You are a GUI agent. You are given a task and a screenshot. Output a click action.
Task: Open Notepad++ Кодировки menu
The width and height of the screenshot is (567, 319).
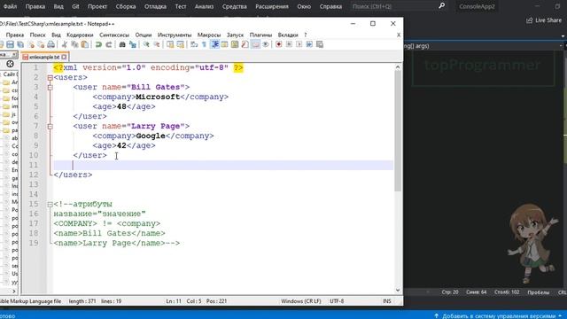pos(80,35)
